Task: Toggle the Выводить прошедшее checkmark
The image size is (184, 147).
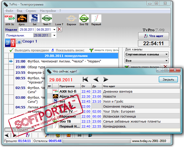Action: pos(12,50)
